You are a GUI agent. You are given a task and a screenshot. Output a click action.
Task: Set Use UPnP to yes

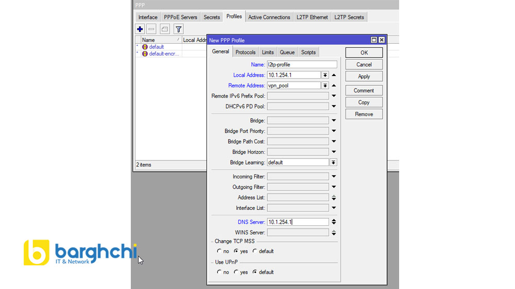pos(236,272)
